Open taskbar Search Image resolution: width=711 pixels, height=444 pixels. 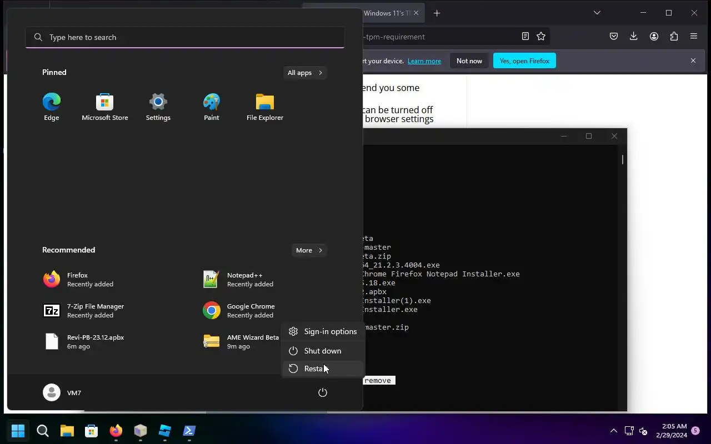(x=42, y=431)
